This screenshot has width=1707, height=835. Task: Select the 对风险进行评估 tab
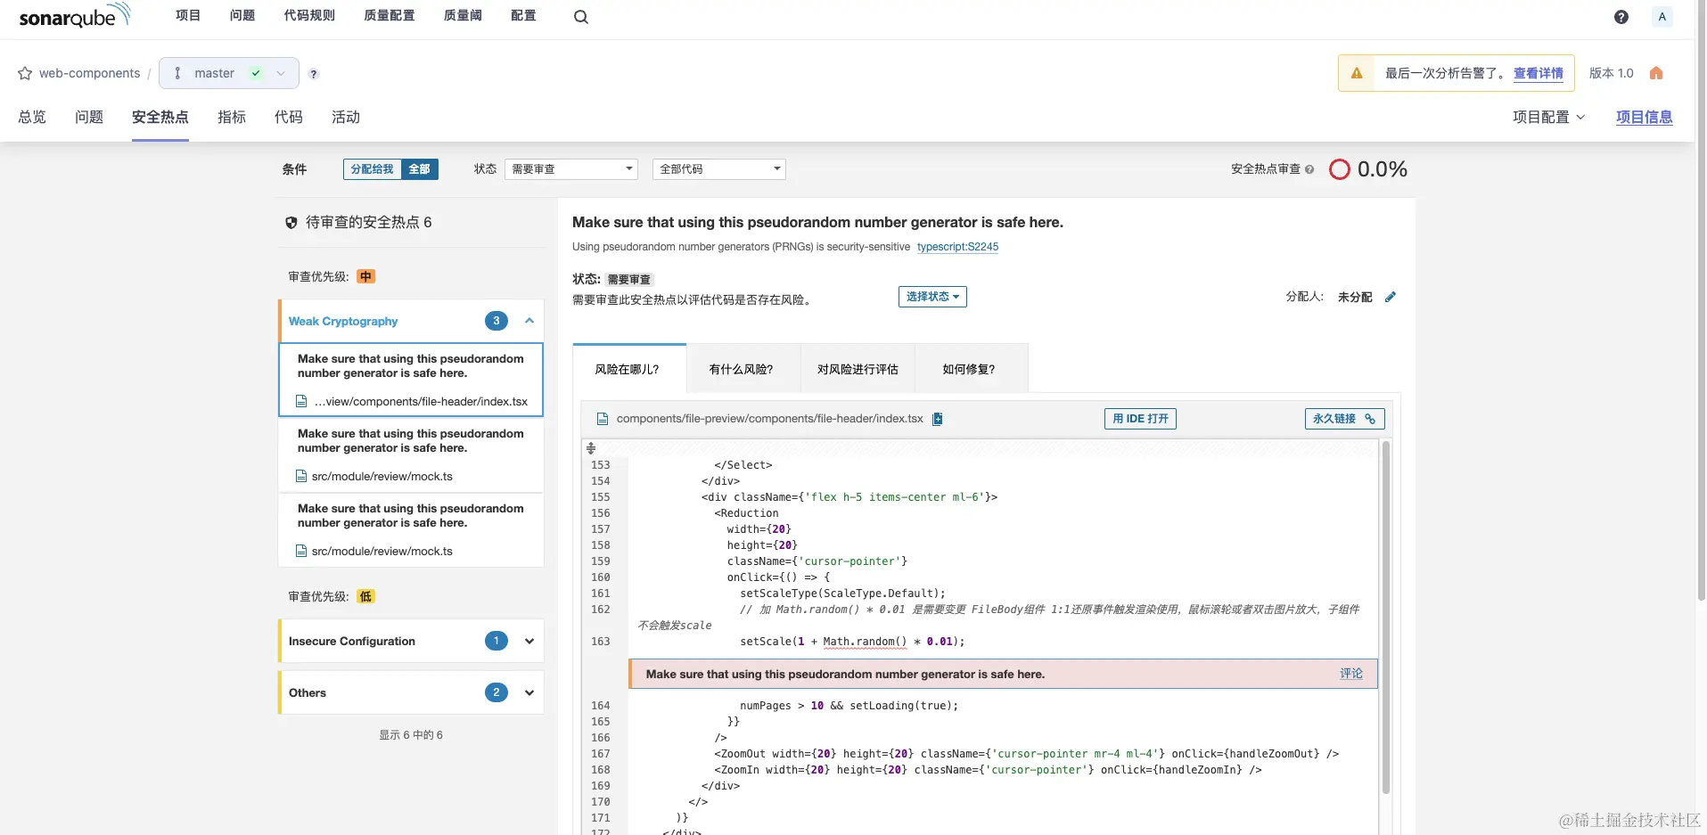[x=858, y=369]
